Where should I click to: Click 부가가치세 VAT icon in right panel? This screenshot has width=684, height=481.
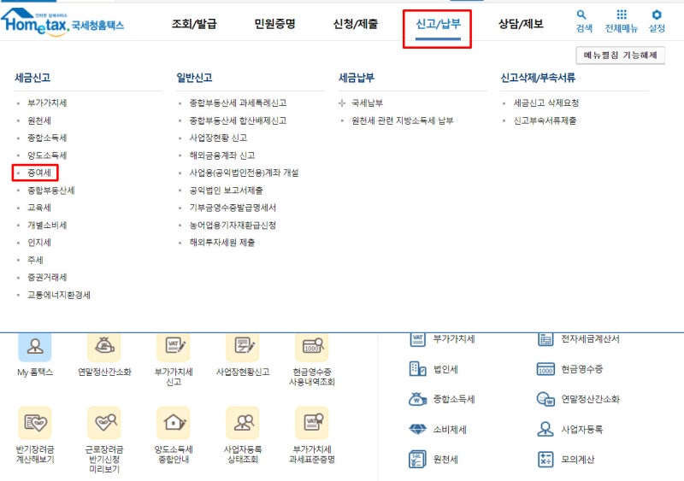[x=417, y=339]
